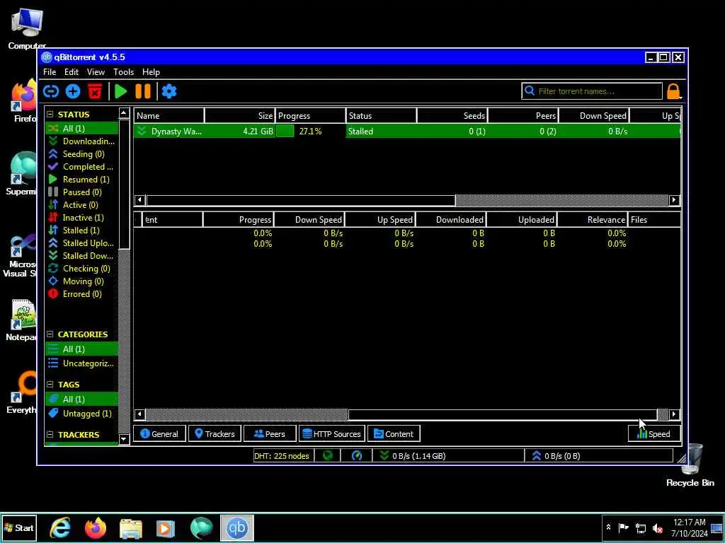Click the upload speed 0 B/s (0 B) indicator
Viewport: 725px width, 543px height.
click(556, 456)
